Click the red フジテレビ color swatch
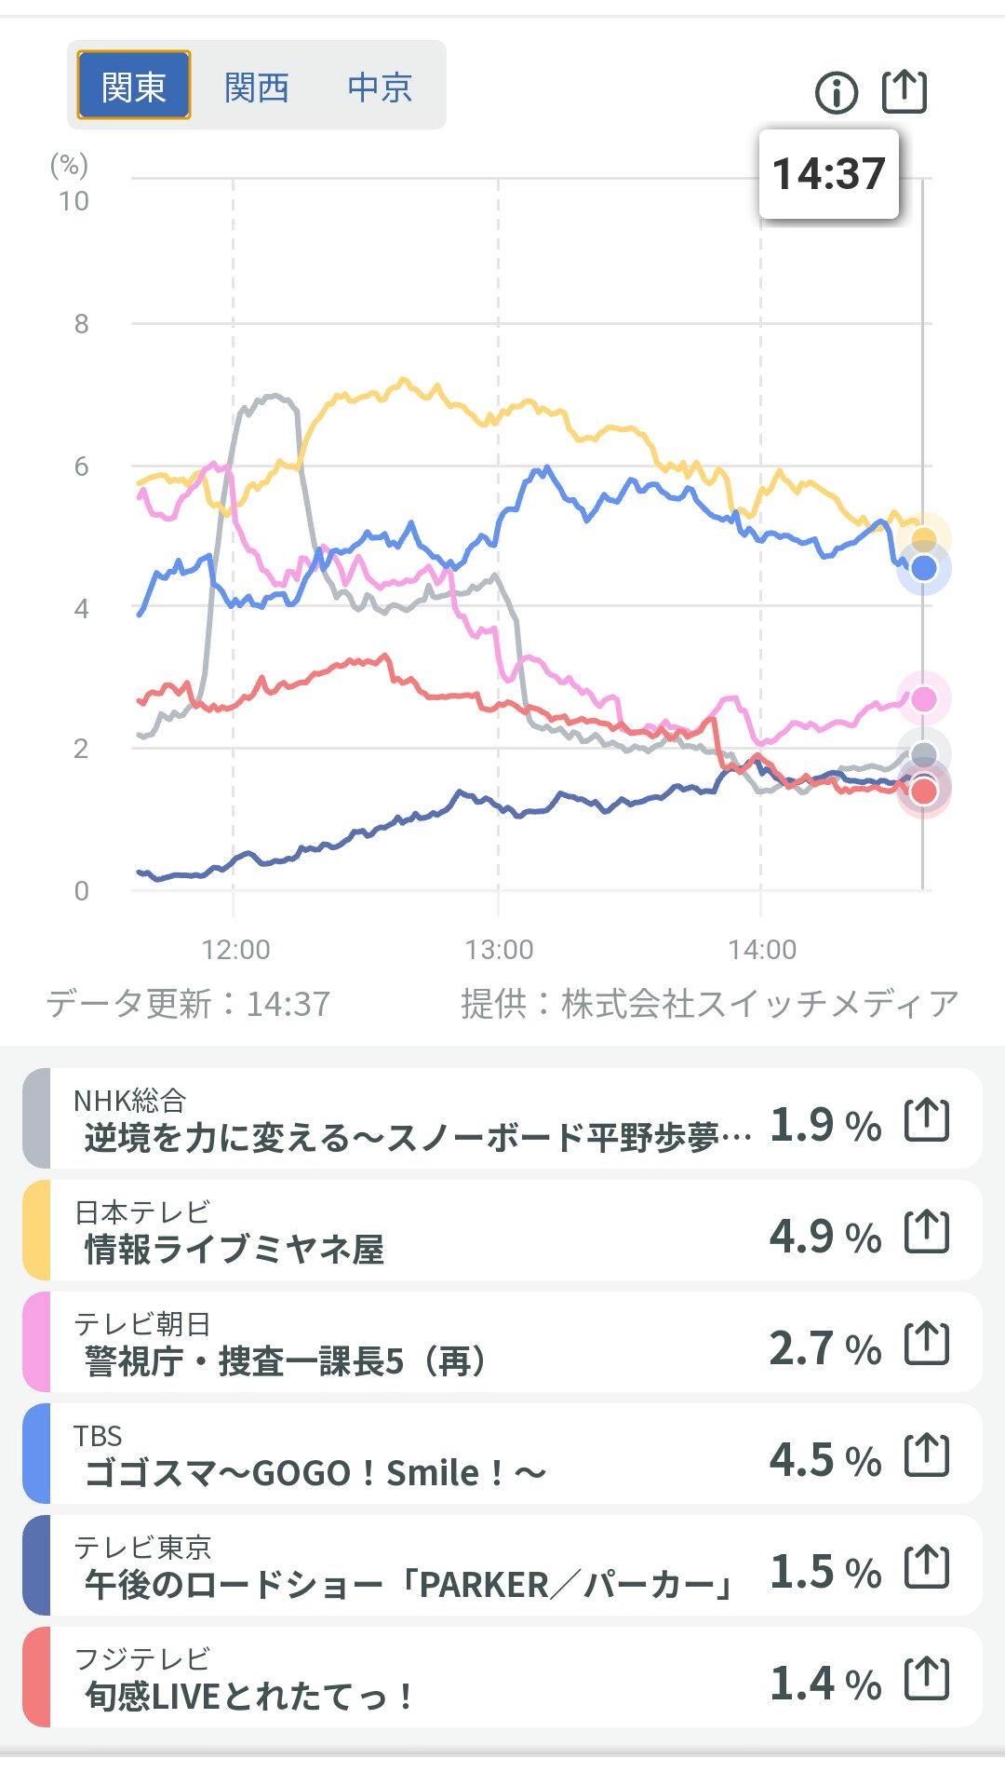The width and height of the screenshot is (1005, 1786). tap(37, 1678)
